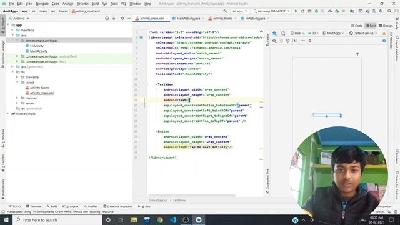Open the Pixel device preview dropdown
400x225 pixels.
click(x=297, y=33)
